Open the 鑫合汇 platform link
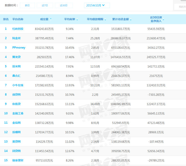Viewport: 186px width, 166px height. pos(17,76)
